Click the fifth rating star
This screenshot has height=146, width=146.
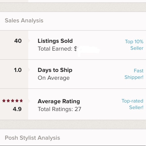[x=21, y=101]
